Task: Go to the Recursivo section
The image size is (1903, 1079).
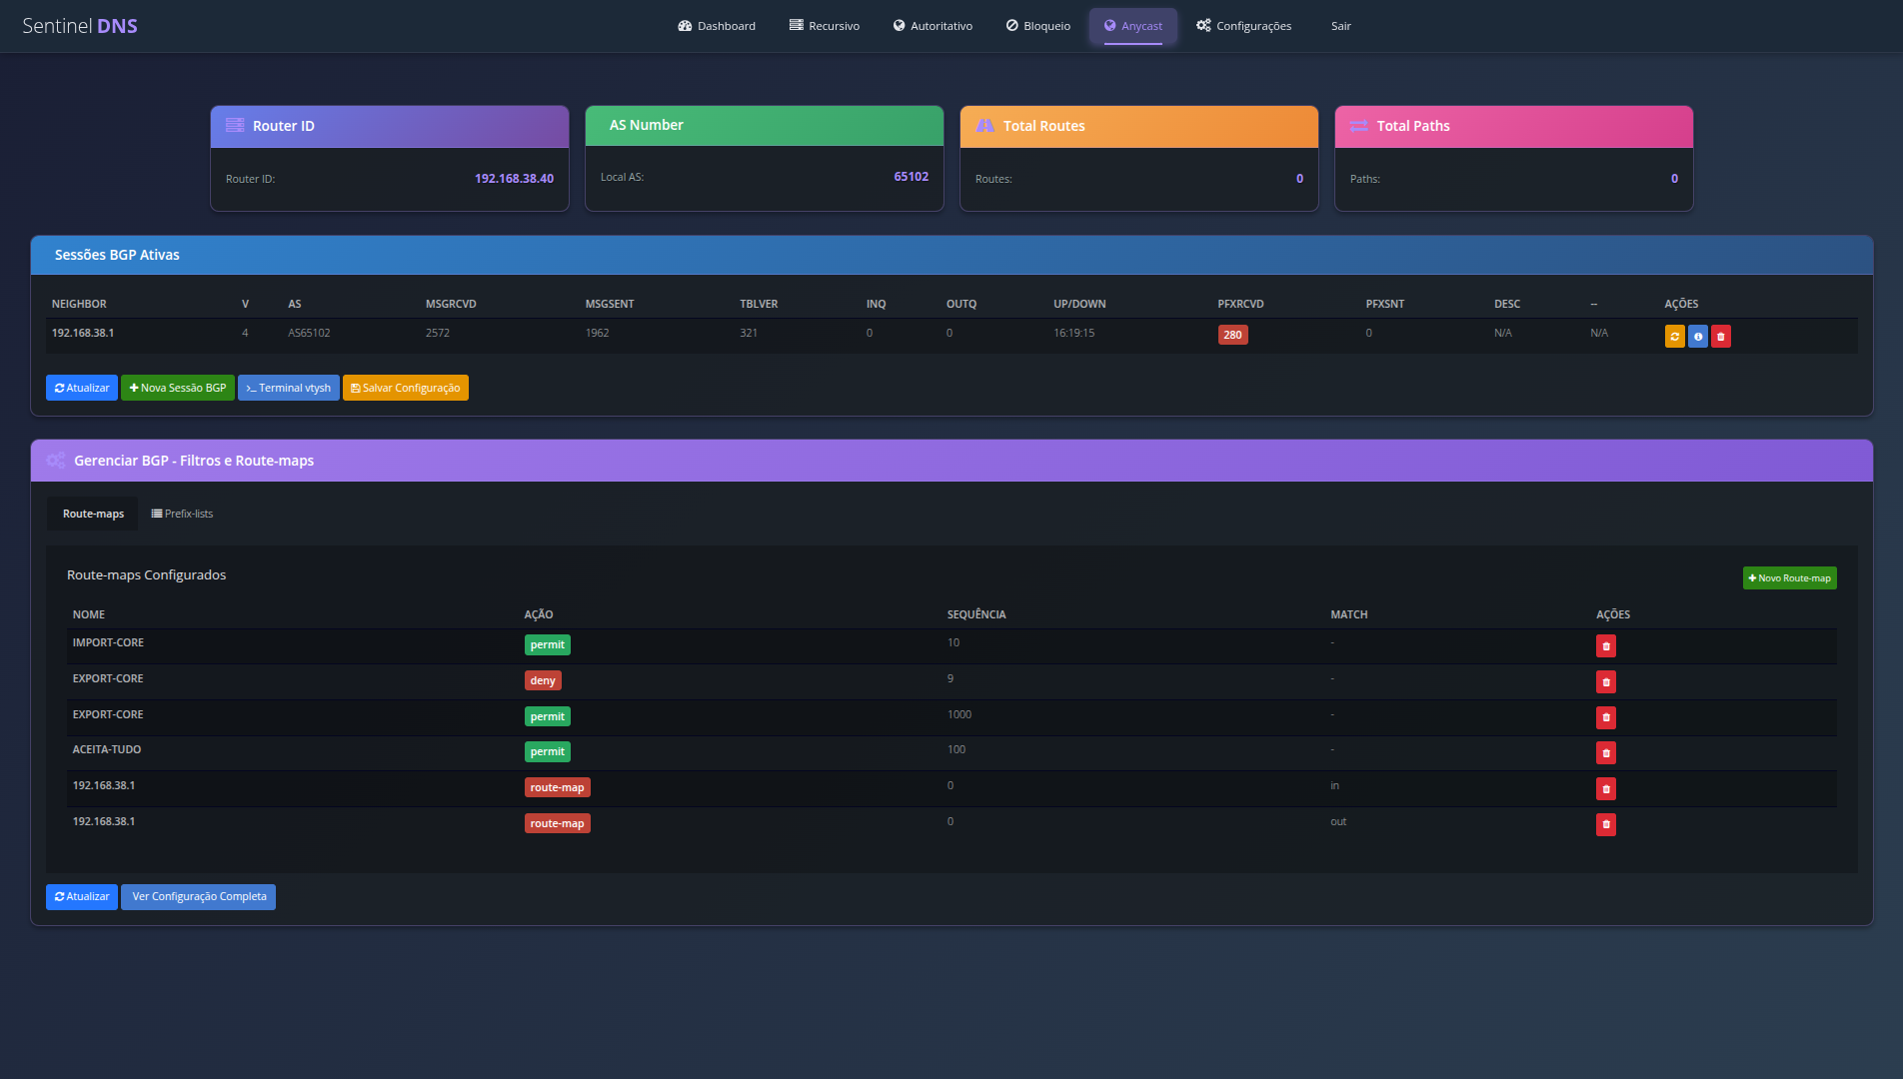Action: [x=824, y=26]
